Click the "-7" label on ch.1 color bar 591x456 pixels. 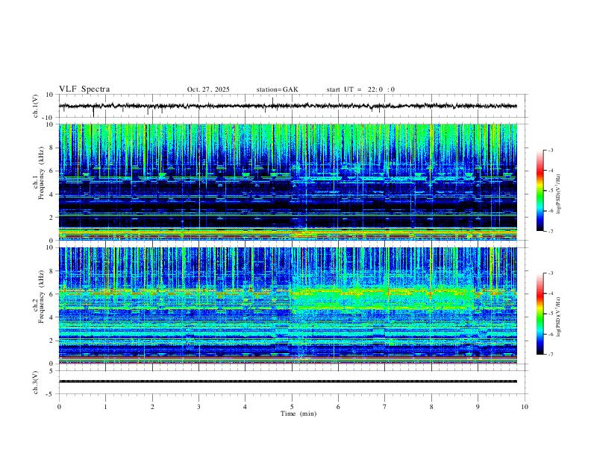pos(551,231)
